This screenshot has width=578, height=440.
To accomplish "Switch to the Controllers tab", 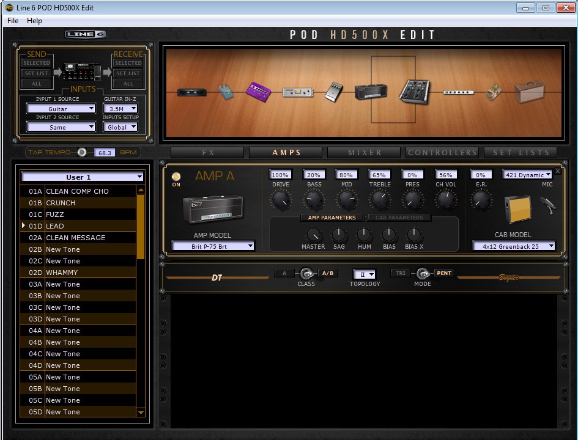I will pyautogui.click(x=442, y=152).
